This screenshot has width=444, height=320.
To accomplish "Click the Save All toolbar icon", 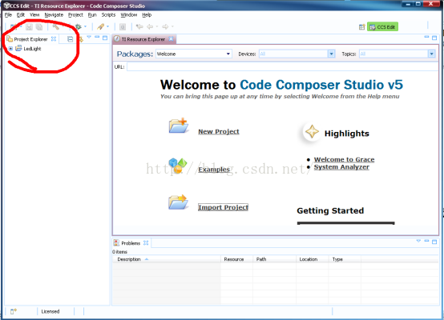I will (39, 27).
